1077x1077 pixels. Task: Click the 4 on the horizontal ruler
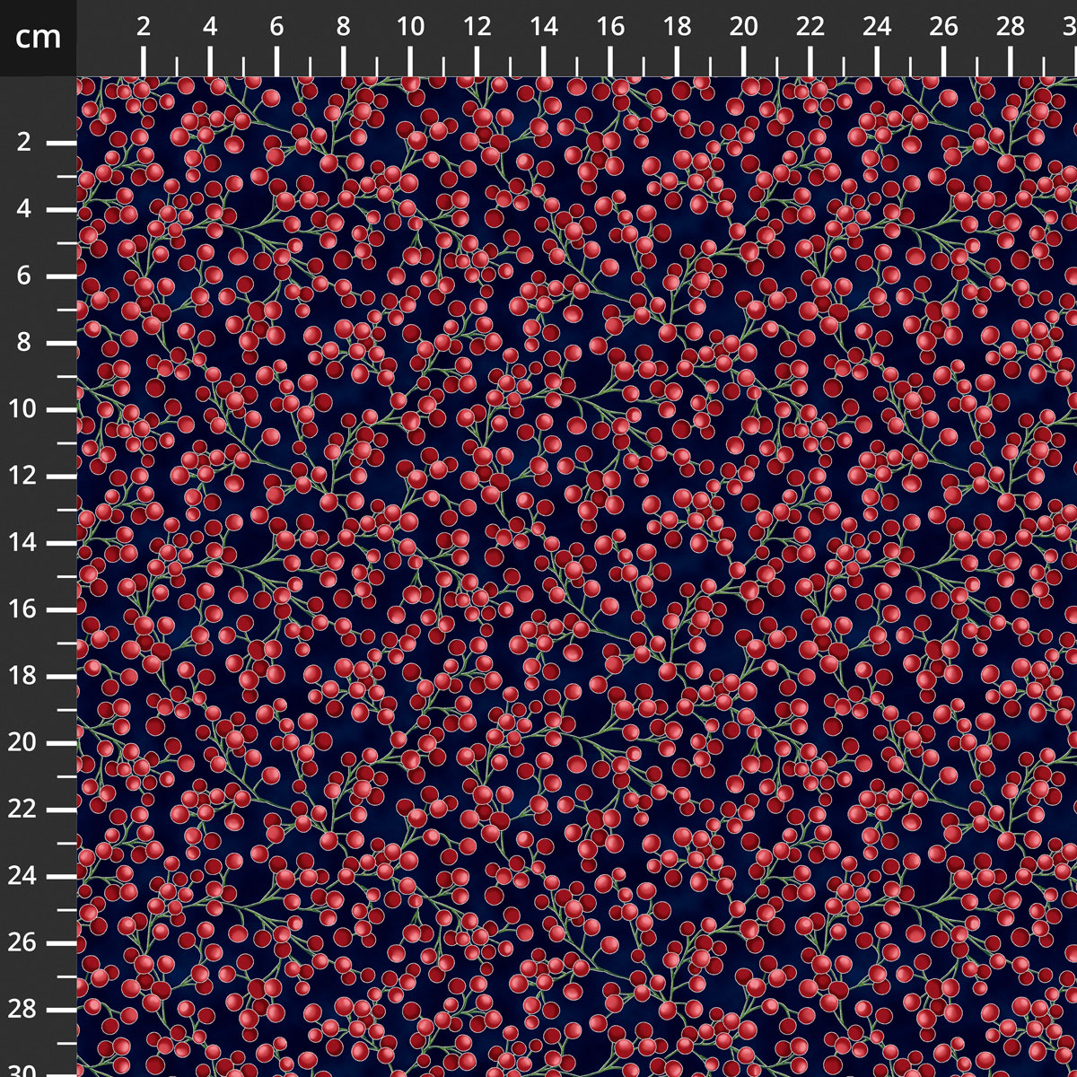pyautogui.click(x=210, y=27)
